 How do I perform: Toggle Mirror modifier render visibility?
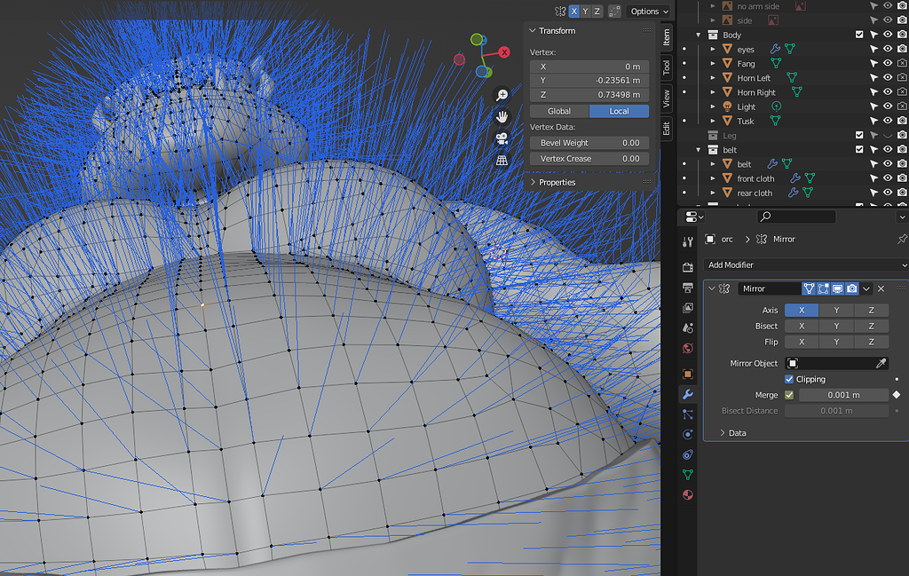(x=851, y=288)
